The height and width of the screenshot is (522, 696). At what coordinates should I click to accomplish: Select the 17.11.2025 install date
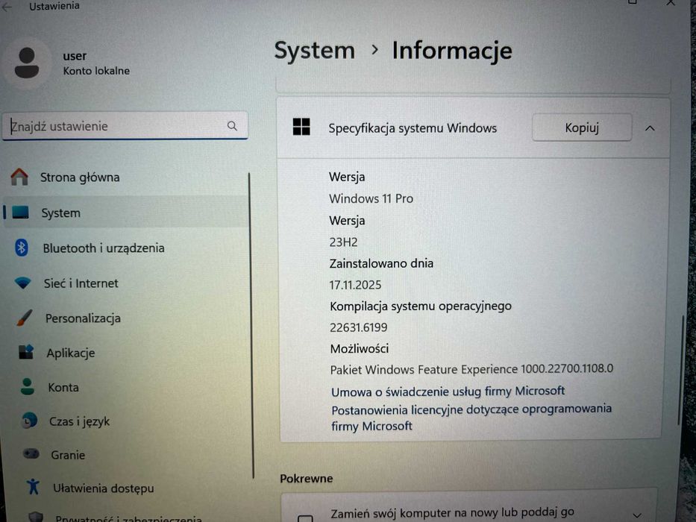pyautogui.click(x=355, y=285)
